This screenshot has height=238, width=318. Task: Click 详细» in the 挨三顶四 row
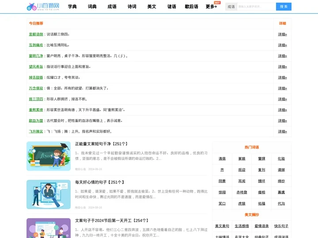282,99
